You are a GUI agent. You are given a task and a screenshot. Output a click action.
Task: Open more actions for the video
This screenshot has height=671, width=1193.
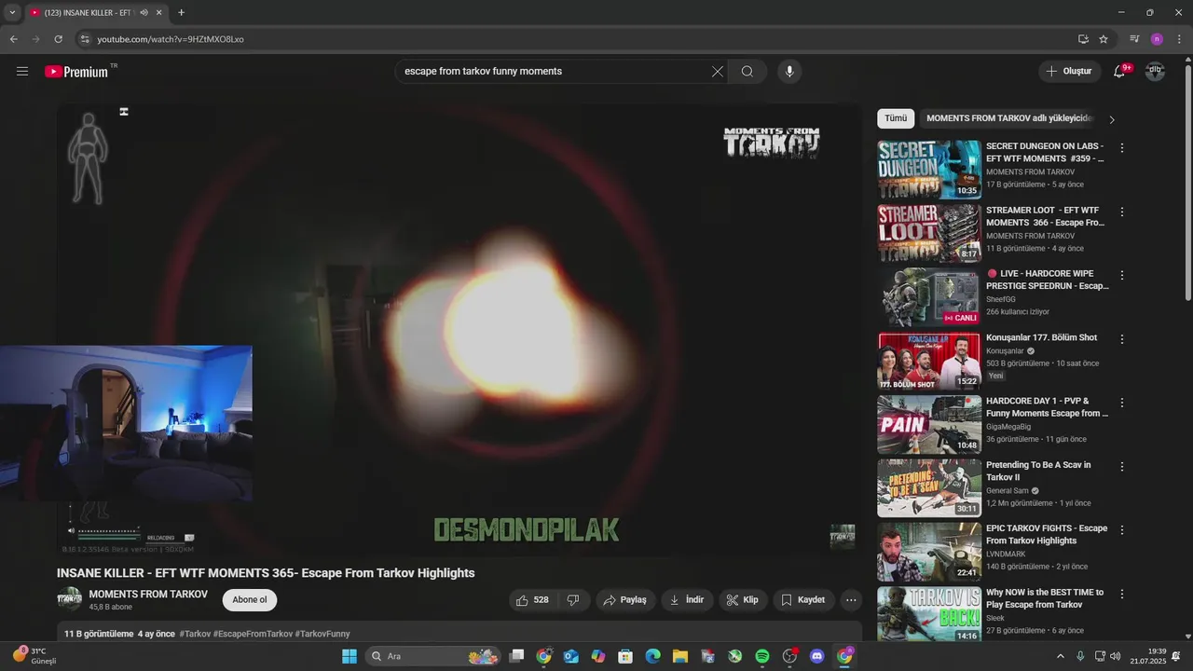(851, 600)
